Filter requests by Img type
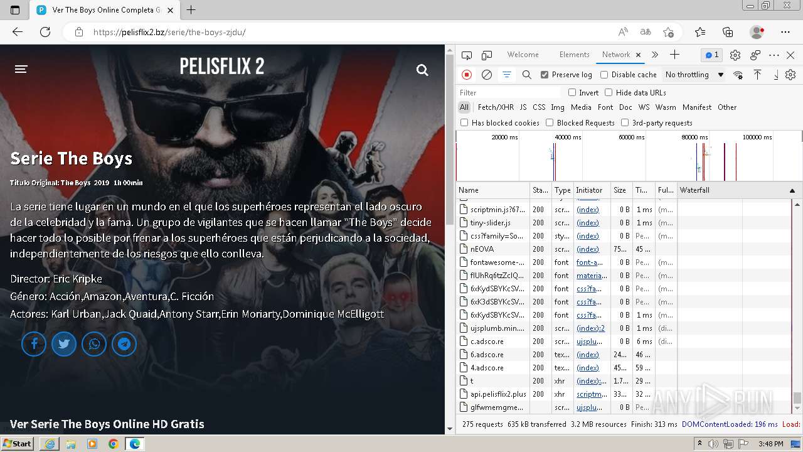 point(558,107)
